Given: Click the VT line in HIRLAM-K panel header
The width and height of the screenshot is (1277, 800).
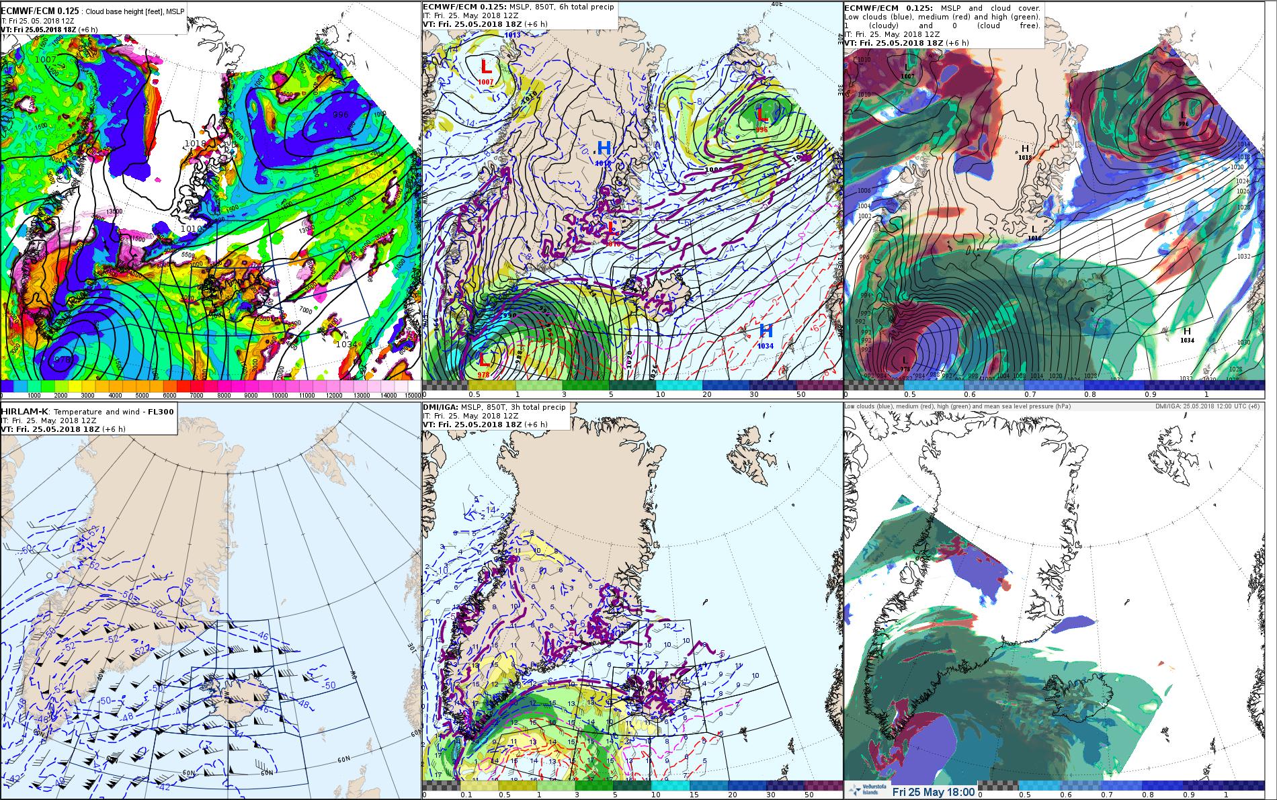Looking at the screenshot, I should click(63, 429).
